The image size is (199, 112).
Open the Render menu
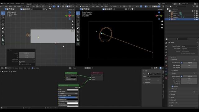tap(12, 4)
